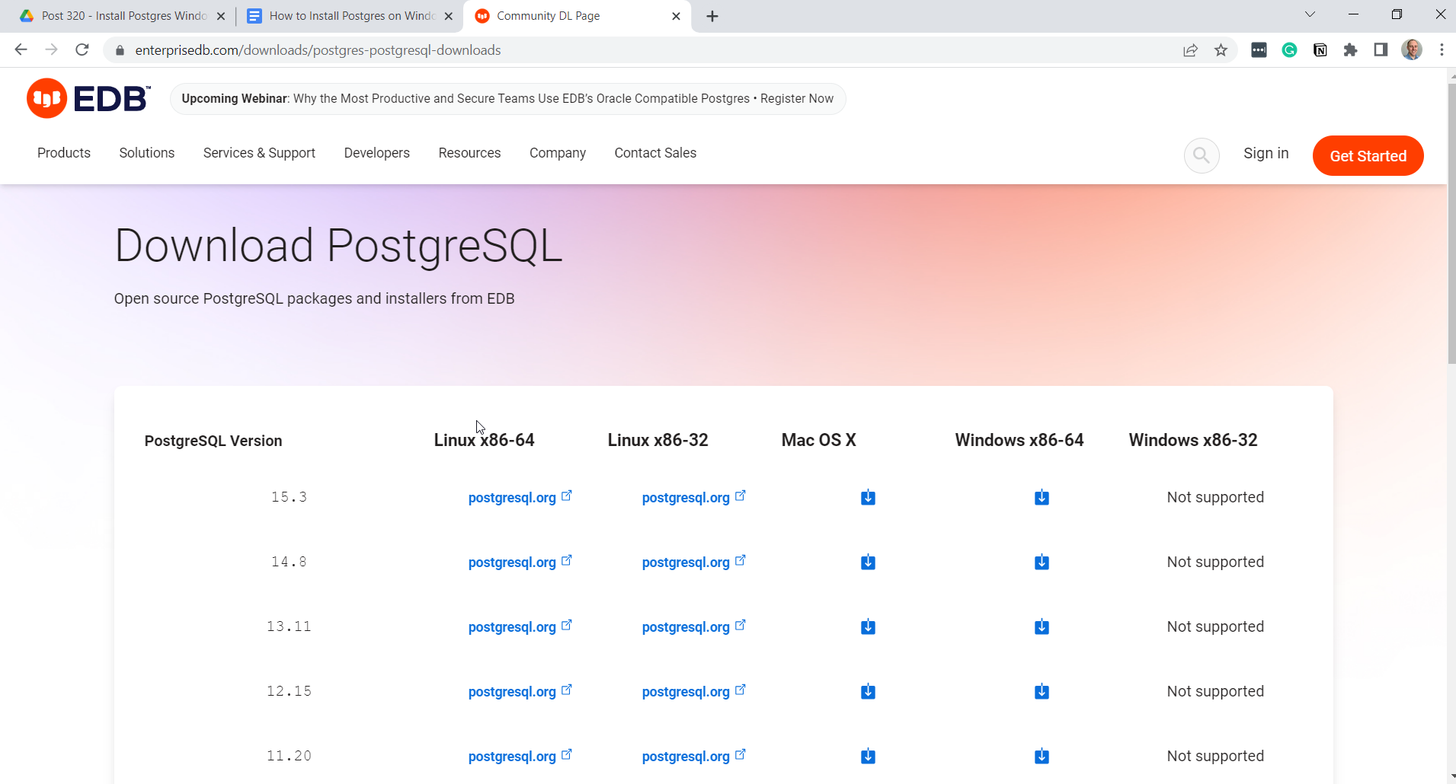The image size is (1456, 784).
Task: Bookmark this page with the star icon
Action: pos(1221,50)
